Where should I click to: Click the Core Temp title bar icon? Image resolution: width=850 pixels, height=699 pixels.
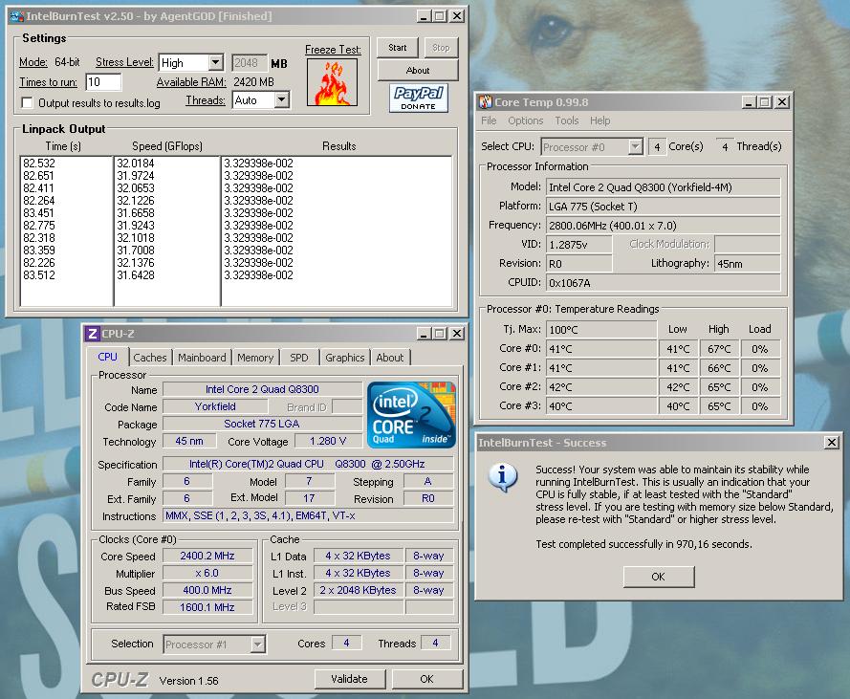coord(485,102)
